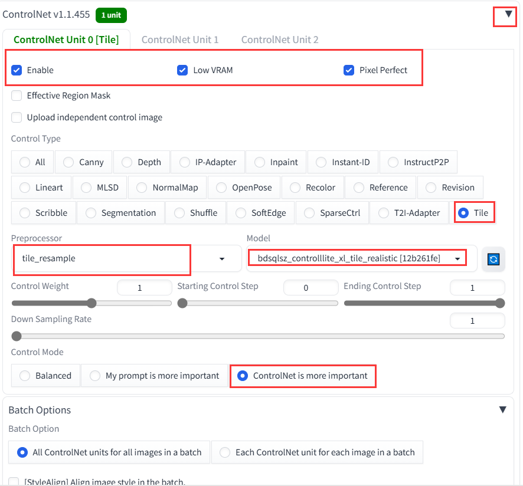Select Each ControlNet unit for each image
This screenshot has height=486, width=523.
click(x=317, y=452)
